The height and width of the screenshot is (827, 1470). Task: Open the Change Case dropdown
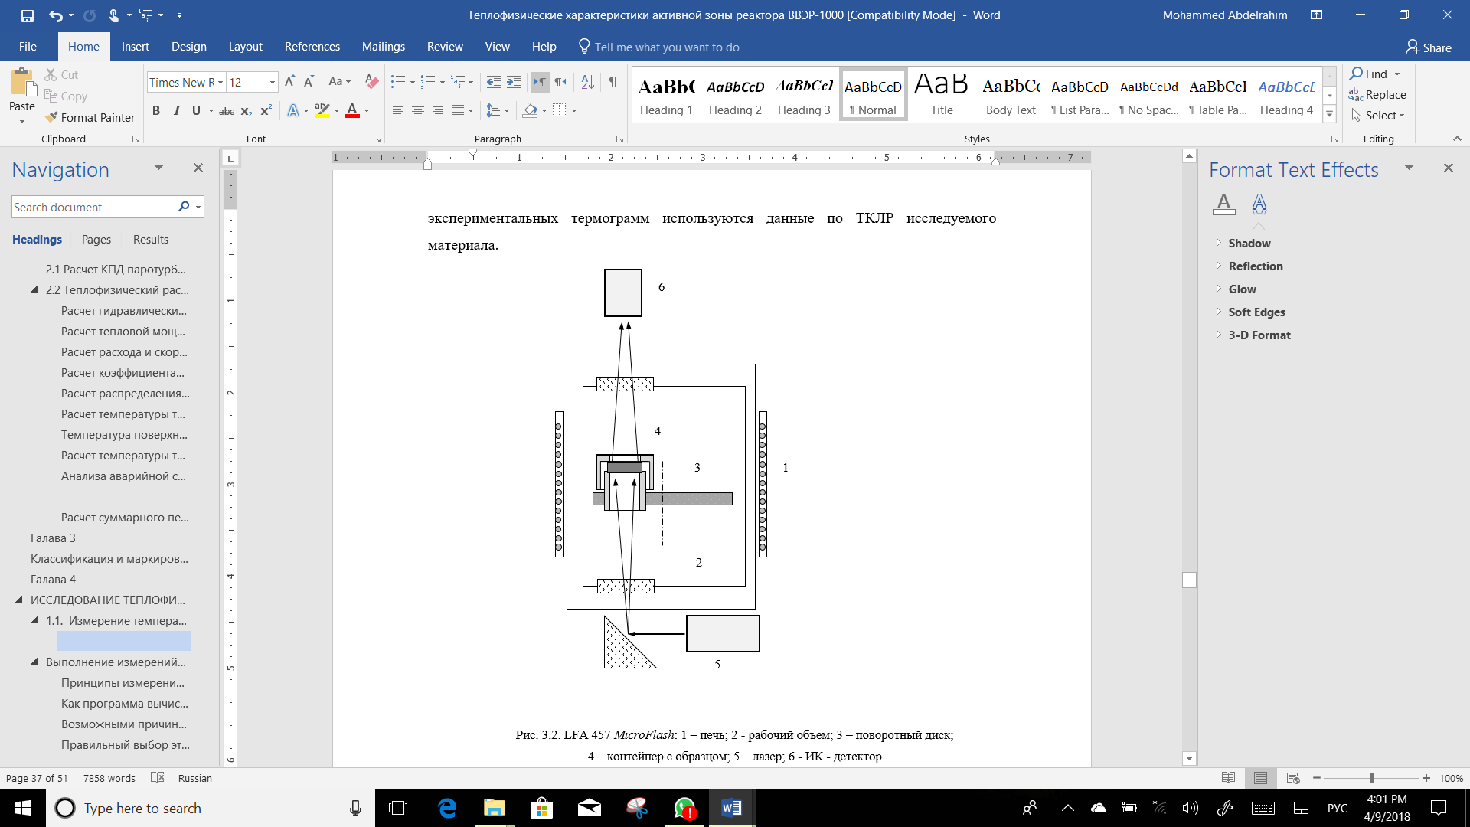coord(339,82)
